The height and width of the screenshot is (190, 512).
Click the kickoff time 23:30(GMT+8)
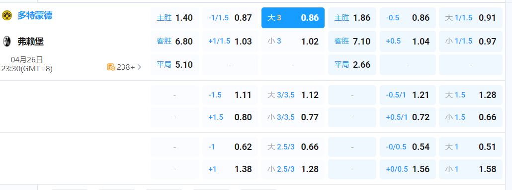tap(27, 69)
